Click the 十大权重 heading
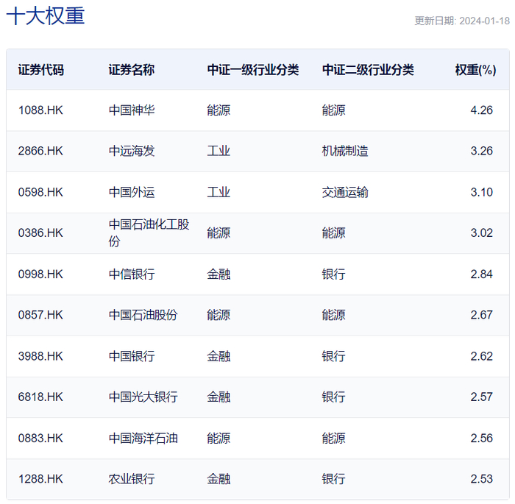This screenshot has height=504, width=515. point(46,15)
